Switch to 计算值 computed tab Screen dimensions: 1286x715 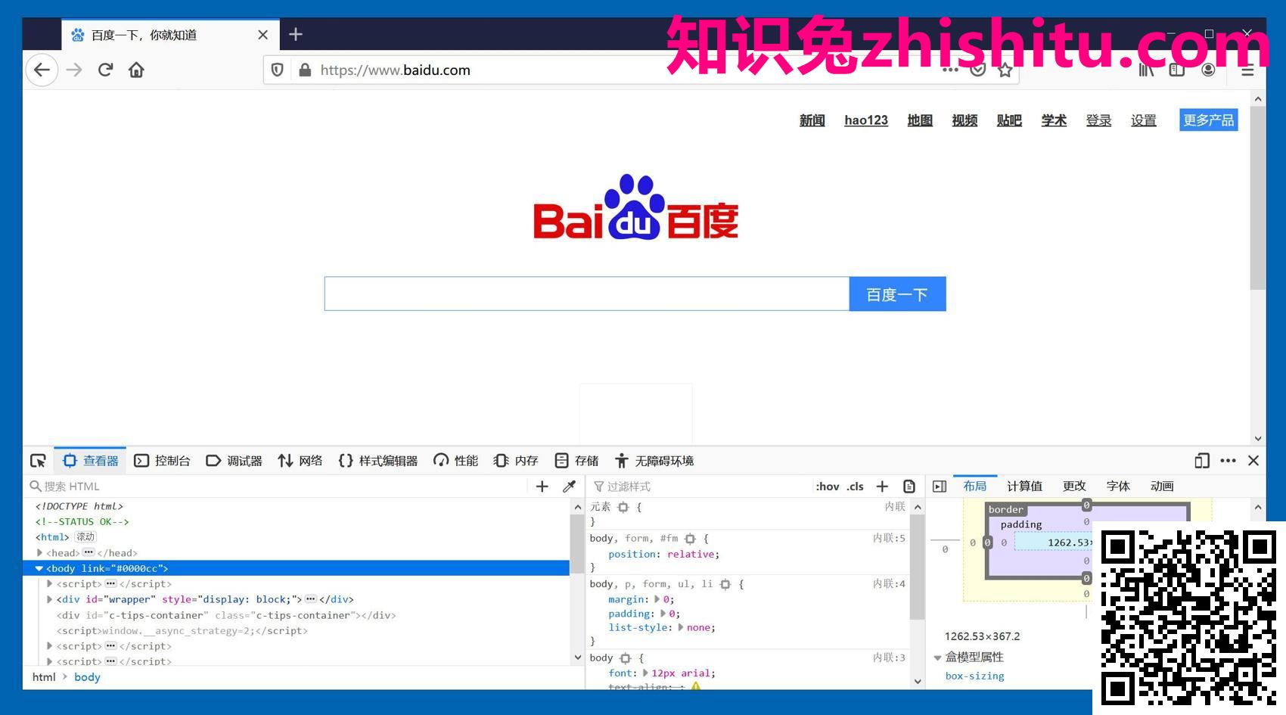(x=1024, y=487)
